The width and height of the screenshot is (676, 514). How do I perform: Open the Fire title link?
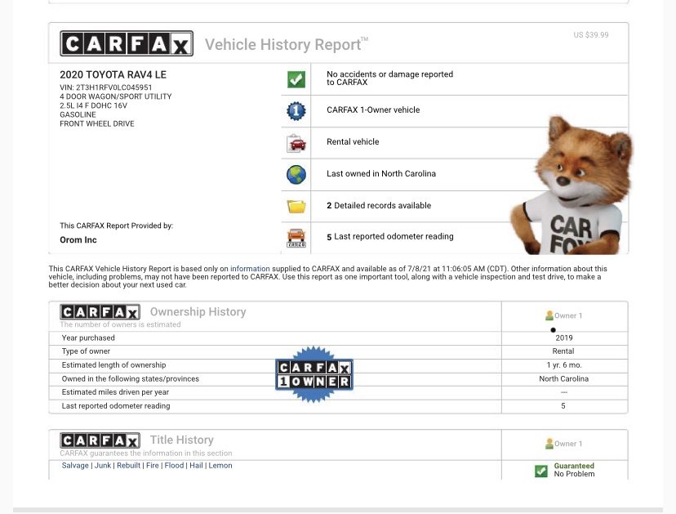pos(152,465)
